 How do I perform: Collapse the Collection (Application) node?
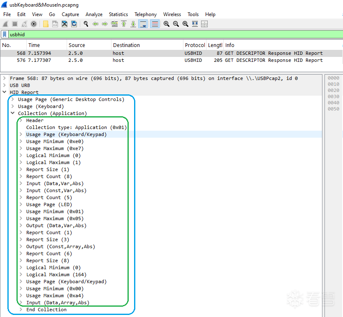click(x=13, y=113)
